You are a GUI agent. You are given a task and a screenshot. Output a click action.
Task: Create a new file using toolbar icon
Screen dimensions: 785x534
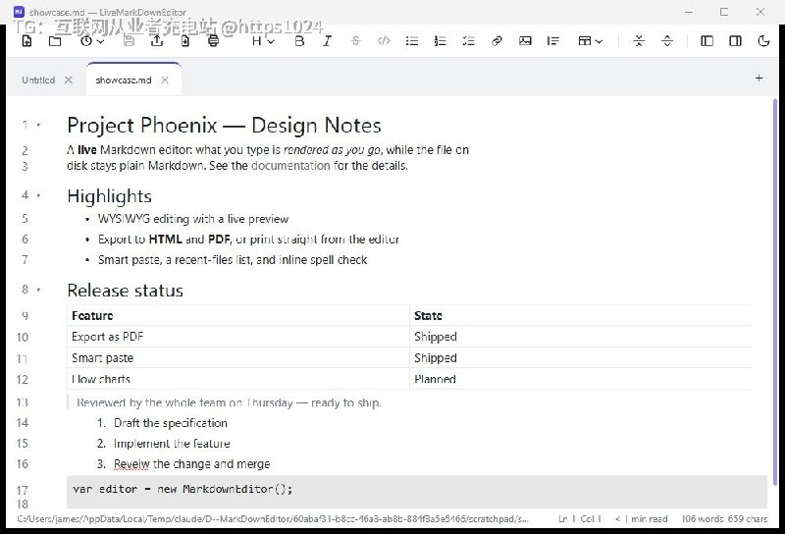[x=27, y=41]
